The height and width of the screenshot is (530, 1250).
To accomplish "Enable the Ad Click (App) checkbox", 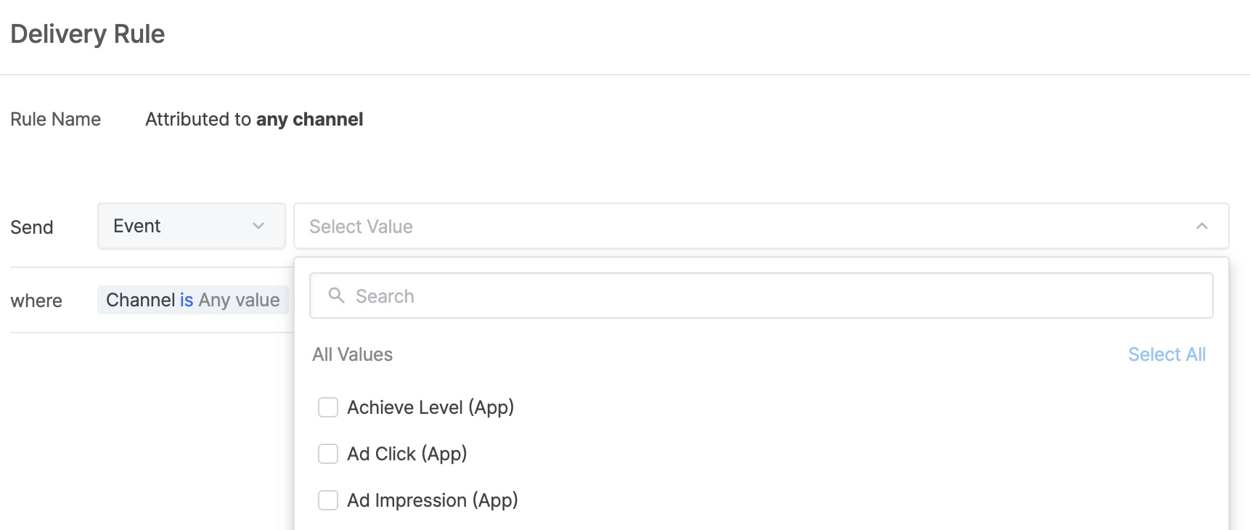I will click(x=328, y=454).
